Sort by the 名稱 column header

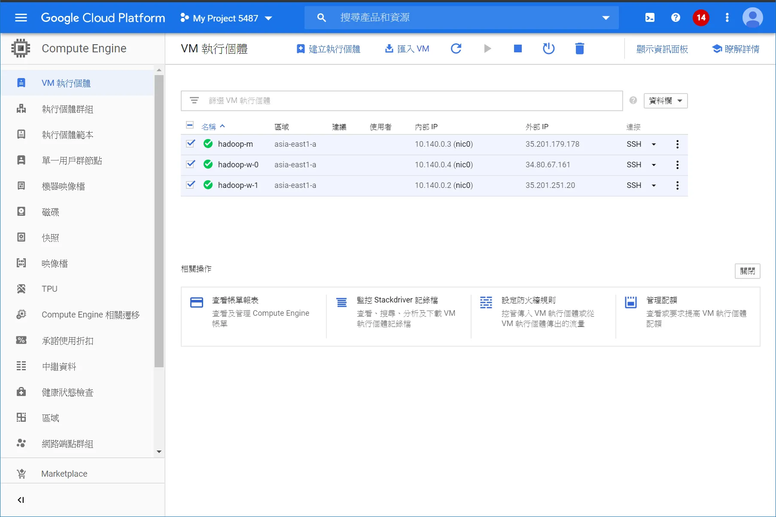pos(213,127)
